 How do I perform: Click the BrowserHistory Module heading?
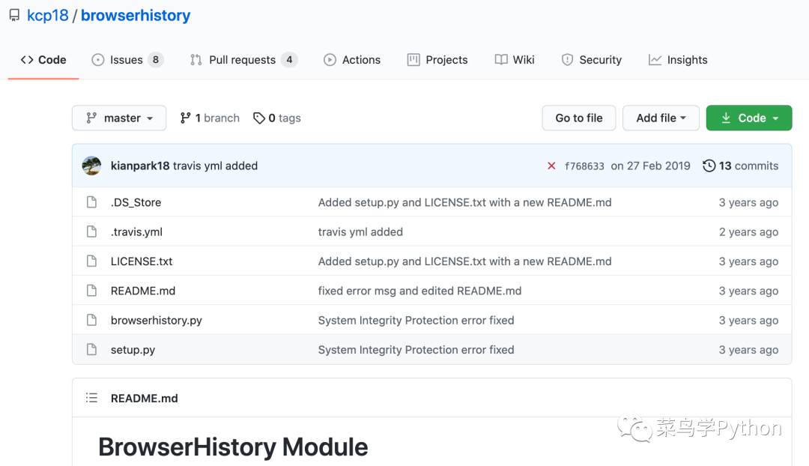click(233, 447)
